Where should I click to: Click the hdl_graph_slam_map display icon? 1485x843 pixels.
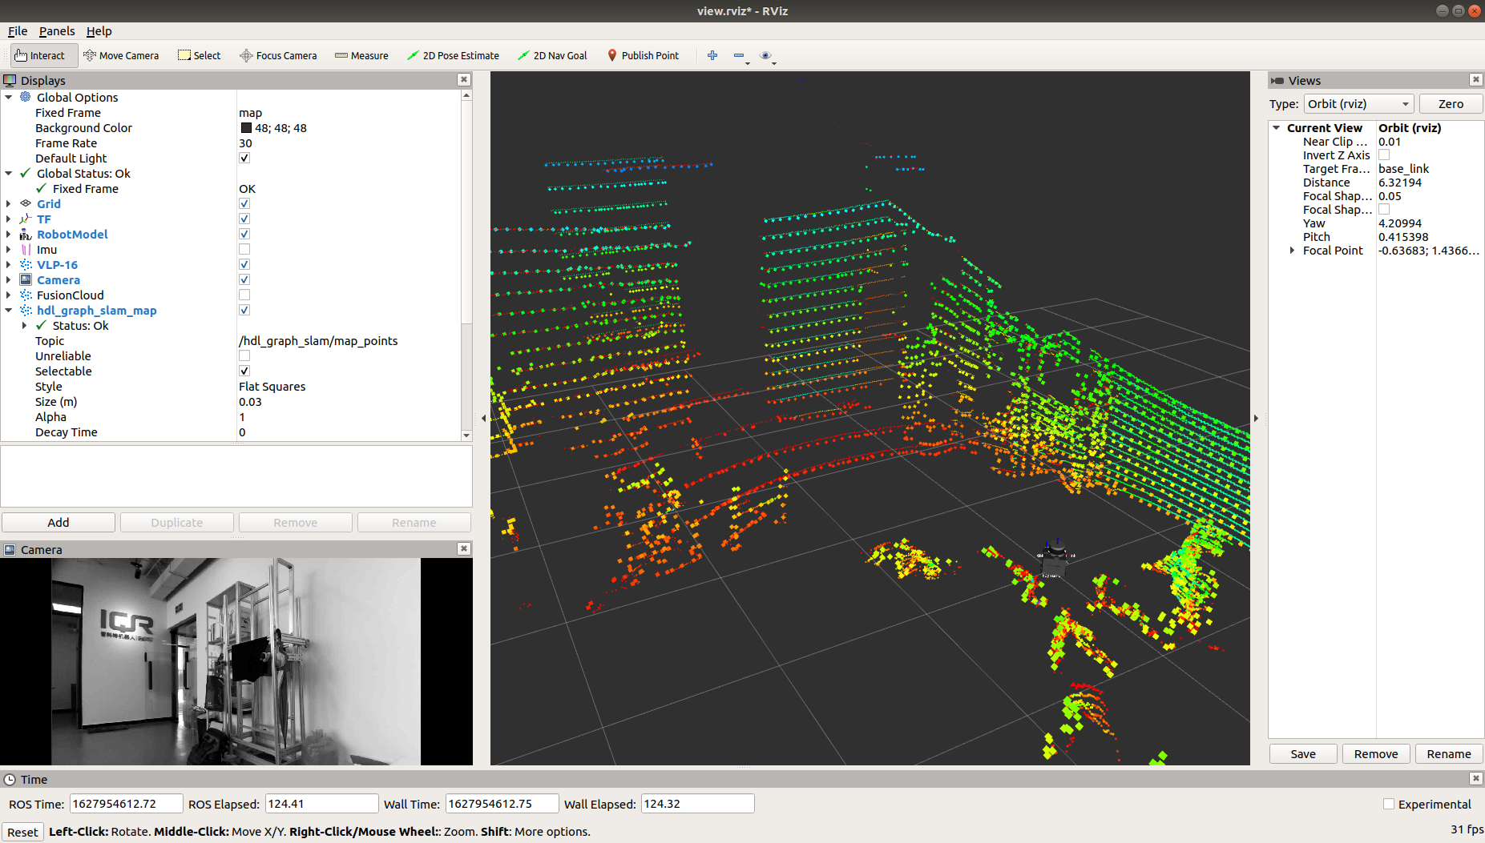[x=26, y=310]
